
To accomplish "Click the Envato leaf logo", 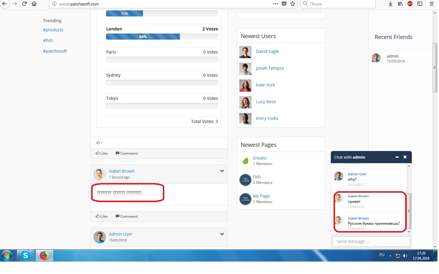I will point(245,161).
